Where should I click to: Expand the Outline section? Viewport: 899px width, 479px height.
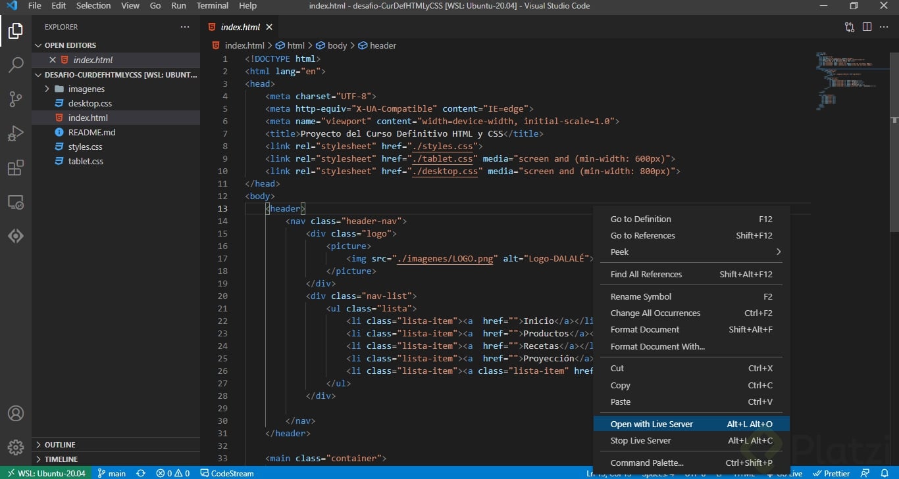(116, 445)
